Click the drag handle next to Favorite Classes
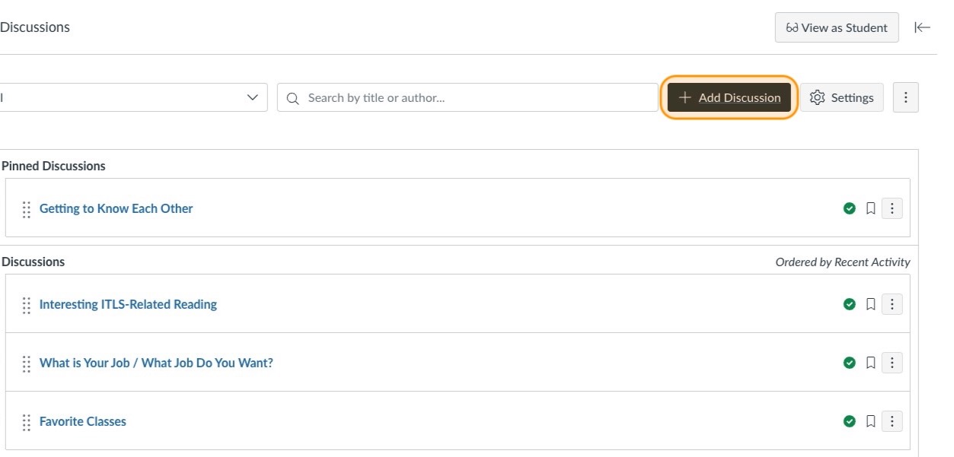This screenshot has height=457, width=954. 27,421
